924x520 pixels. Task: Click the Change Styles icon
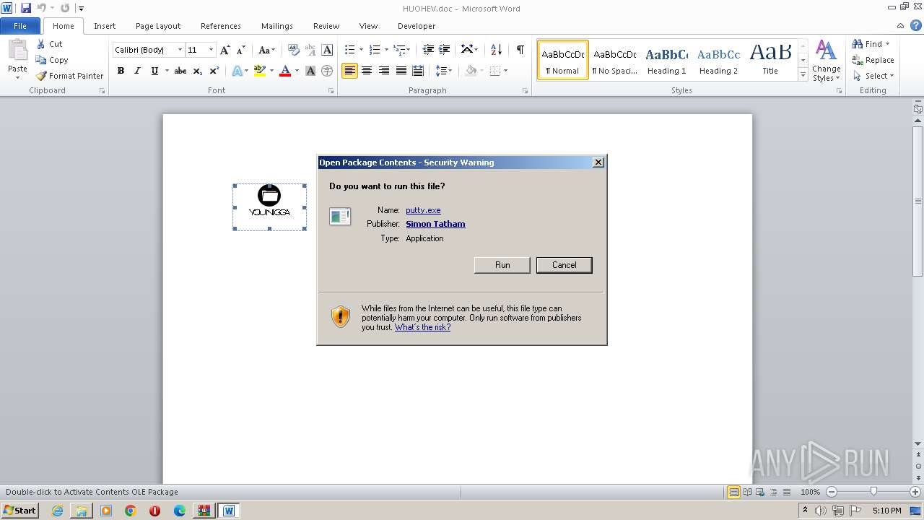coord(826,51)
